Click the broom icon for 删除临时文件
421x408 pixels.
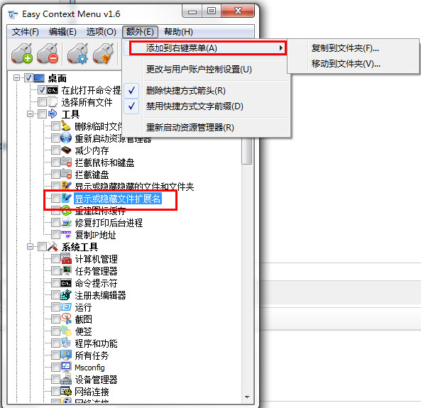tap(66, 126)
